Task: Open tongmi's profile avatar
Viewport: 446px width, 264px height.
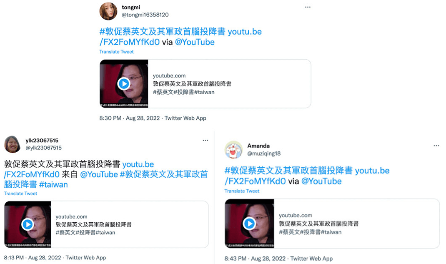Action: coord(108,11)
